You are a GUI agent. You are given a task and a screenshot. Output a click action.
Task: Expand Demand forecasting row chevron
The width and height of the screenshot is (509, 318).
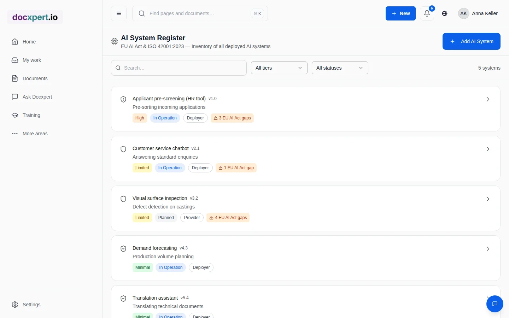488,249
